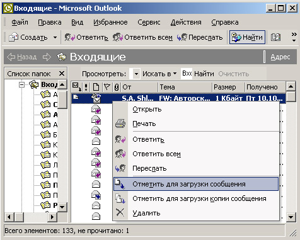300x240 pixels.
Task: Select the S.A. Shl... message row
Action: 178,98
